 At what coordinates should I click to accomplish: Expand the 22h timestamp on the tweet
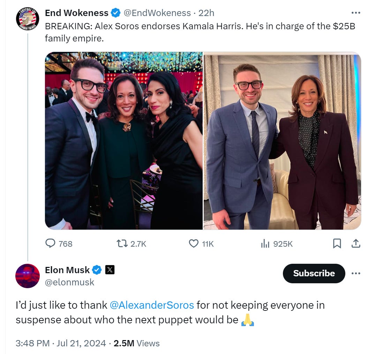pyautogui.click(x=206, y=13)
